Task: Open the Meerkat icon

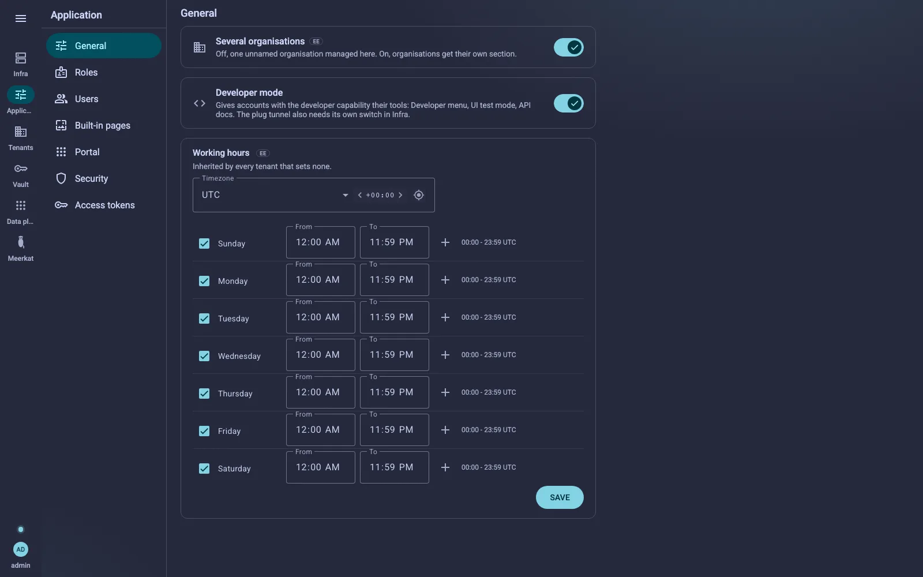Action: (x=21, y=242)
